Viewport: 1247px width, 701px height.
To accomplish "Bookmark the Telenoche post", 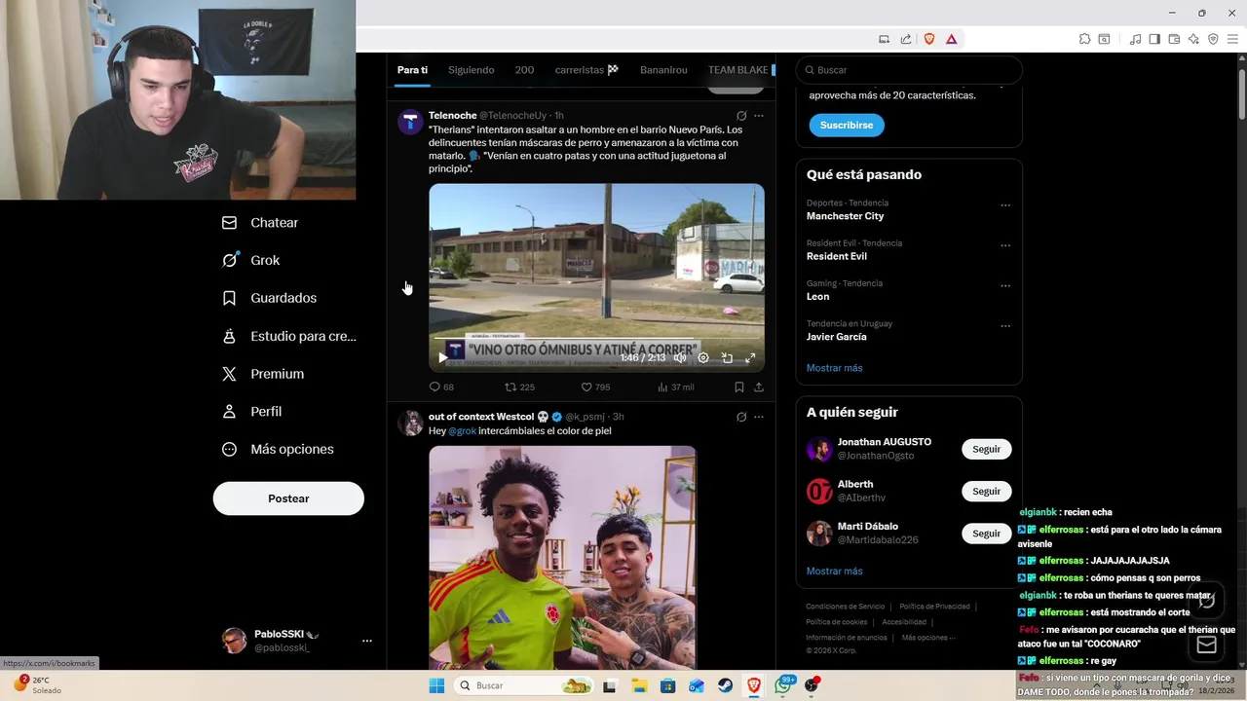I will [x=739, y=387].
